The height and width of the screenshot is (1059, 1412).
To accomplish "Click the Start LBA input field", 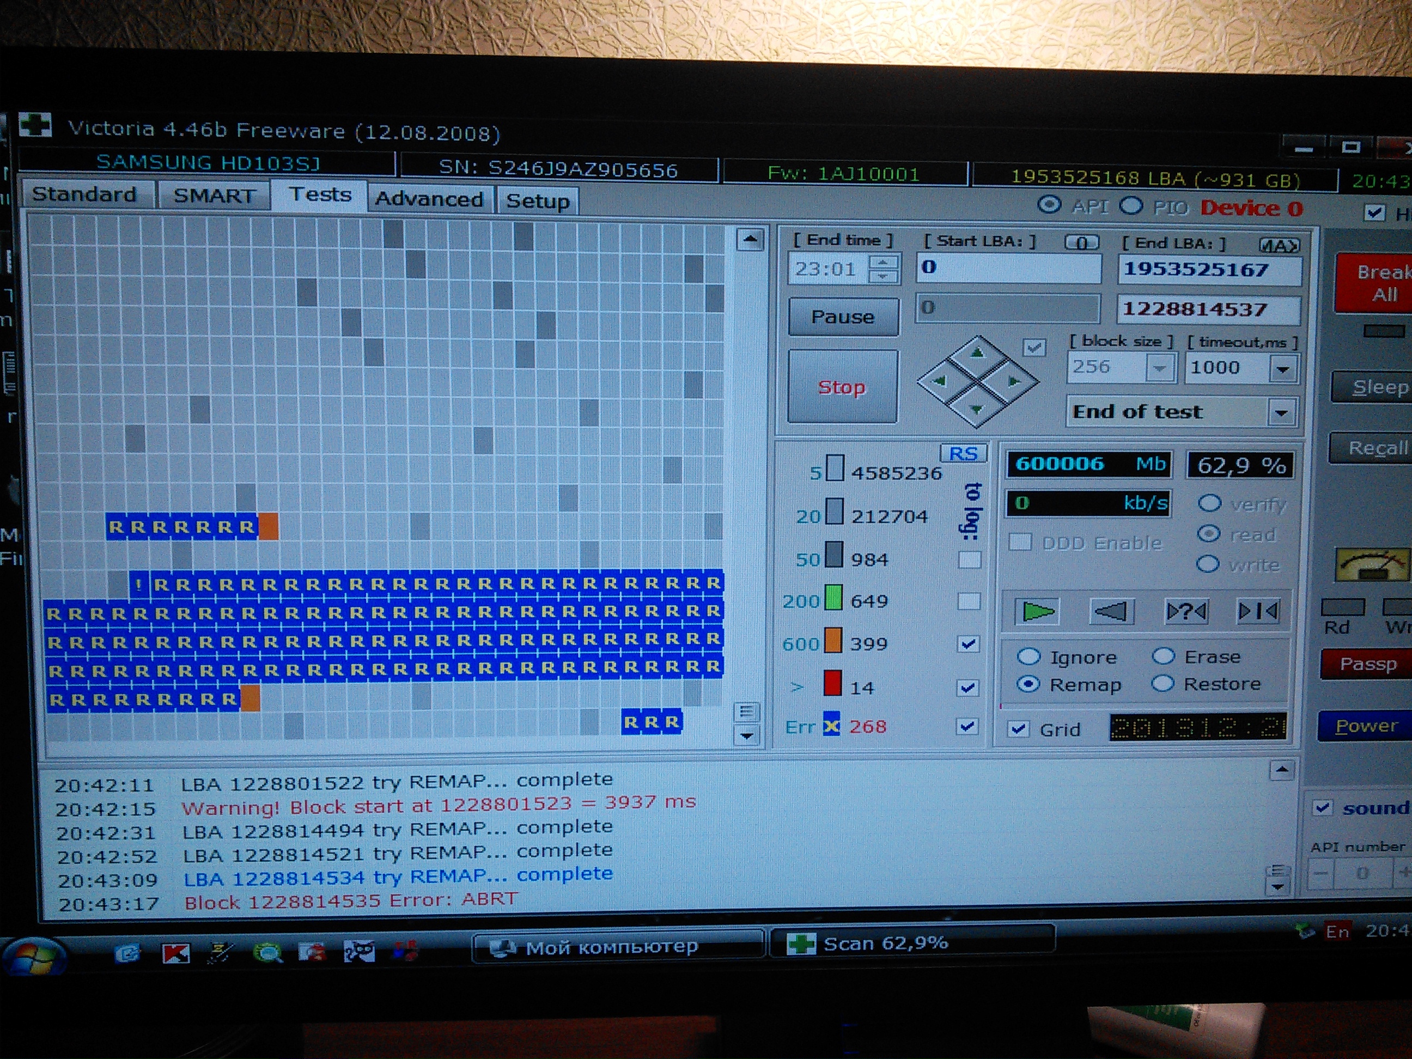I will click(1009, 267).
